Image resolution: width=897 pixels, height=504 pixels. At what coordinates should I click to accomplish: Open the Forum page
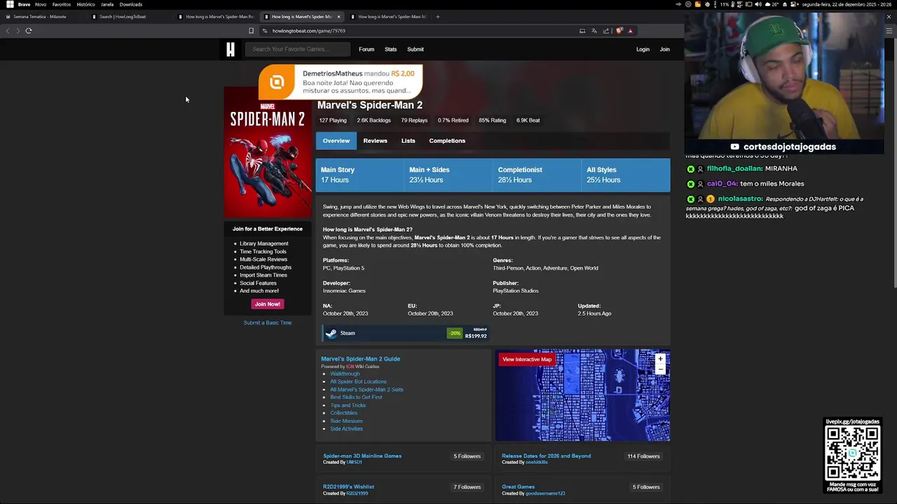coord(367,49)
